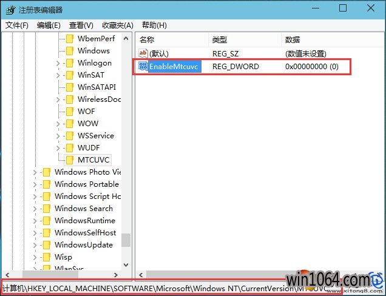Image resolution: width=386 pixels, height=296 pixels.
Task: Open the 查看(V) menu
Action: click(81, 25)
